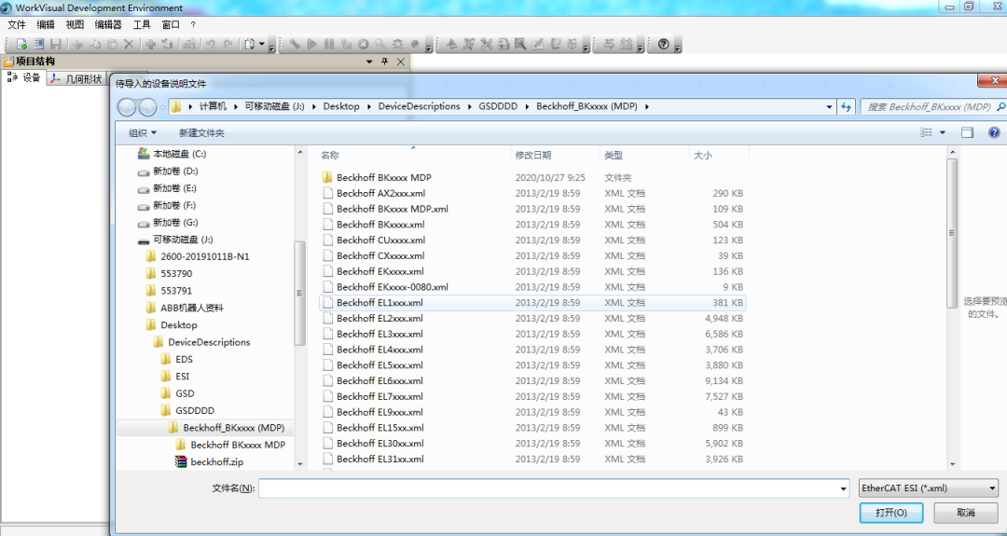Open the 文件 menu
The image size is (1007, 536).
(x=17, y=24)
